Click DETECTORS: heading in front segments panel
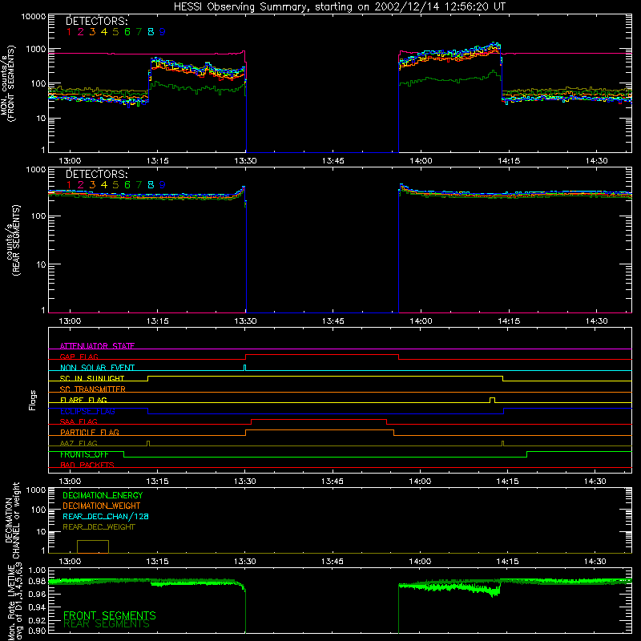641x641 pixels. (x=97, y=21)
